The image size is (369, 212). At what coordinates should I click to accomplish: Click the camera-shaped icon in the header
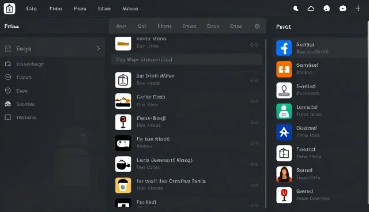342,9
